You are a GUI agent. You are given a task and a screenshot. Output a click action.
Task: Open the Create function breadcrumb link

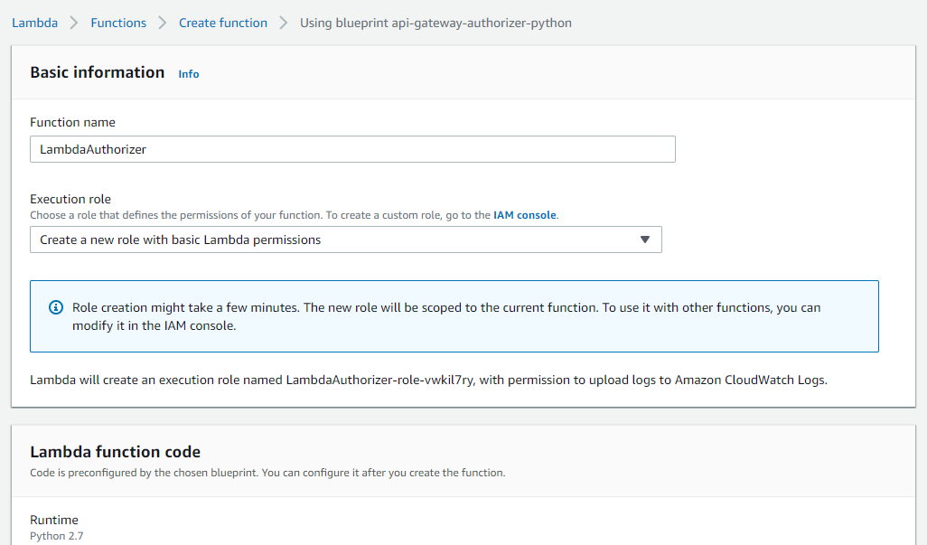(223, 23)
